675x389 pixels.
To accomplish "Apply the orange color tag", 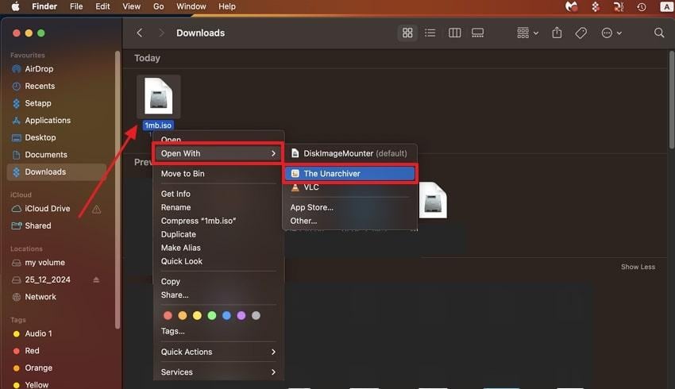I will click(183, 316).
